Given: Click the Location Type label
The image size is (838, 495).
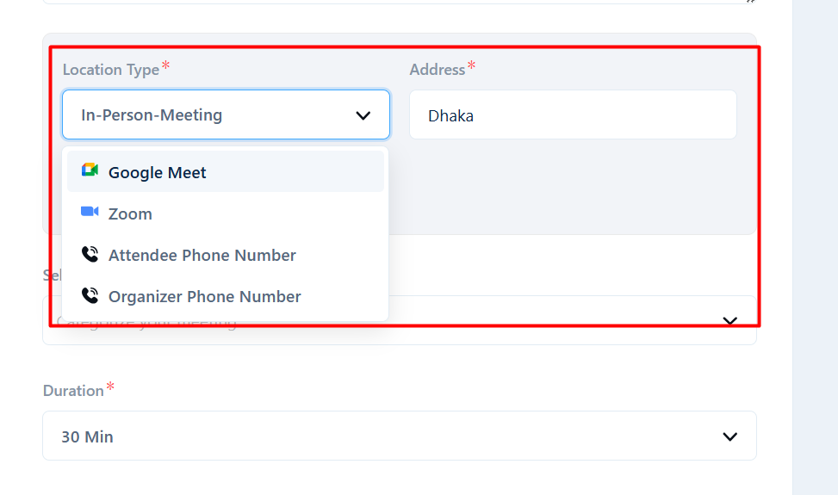Looking at the screenshot, I should click(x=111, y=70).
